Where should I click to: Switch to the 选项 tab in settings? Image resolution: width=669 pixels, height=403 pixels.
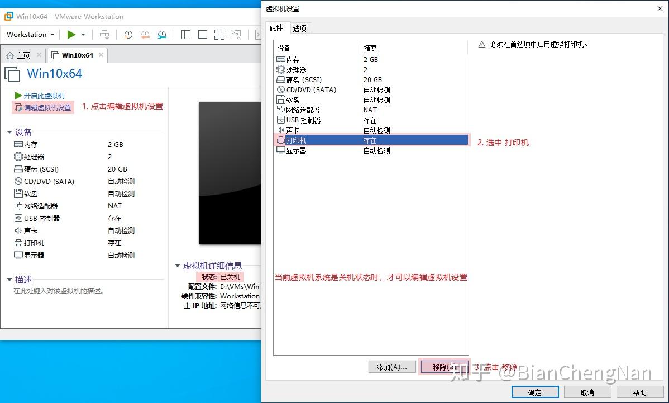(300, 27)
